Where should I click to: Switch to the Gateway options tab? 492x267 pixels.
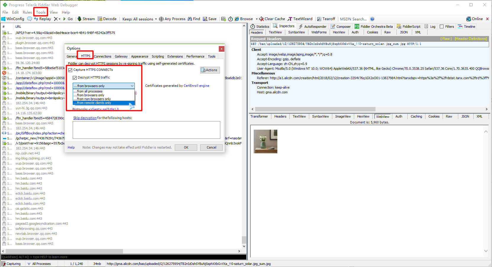[x=121, y=56]
